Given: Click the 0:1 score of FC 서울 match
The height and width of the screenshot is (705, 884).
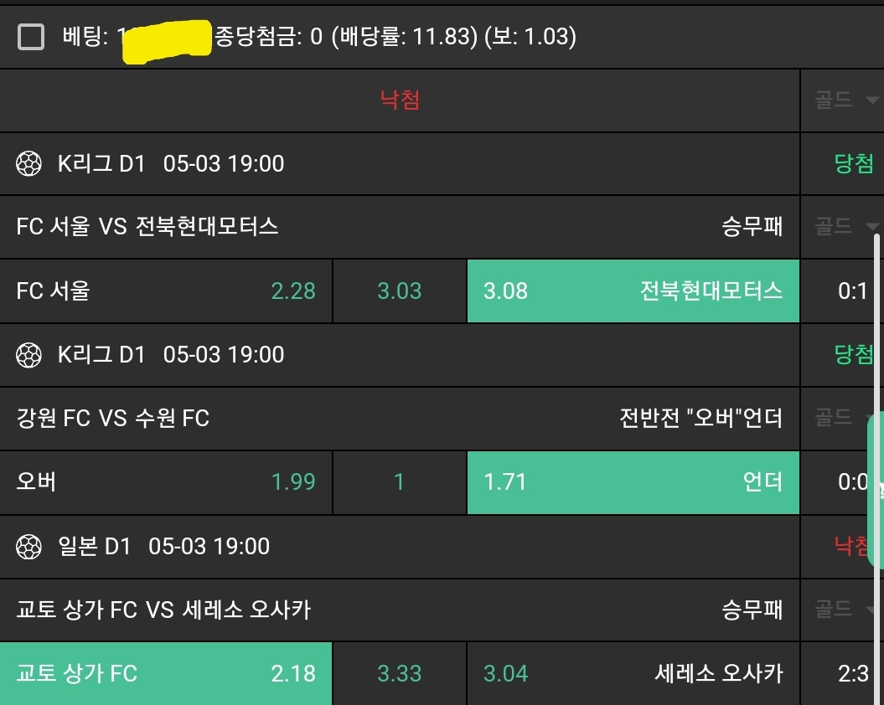Looking at the screenshot, I should coord(853,291).
